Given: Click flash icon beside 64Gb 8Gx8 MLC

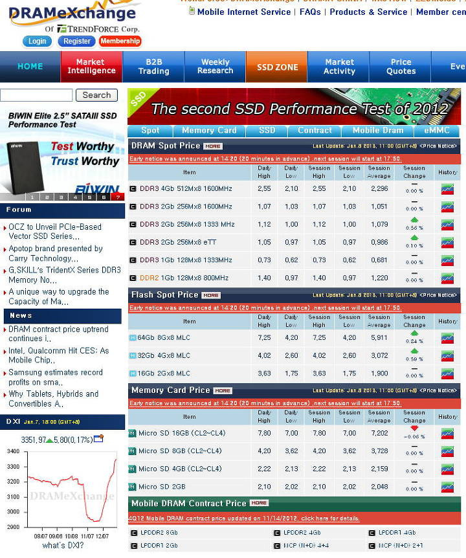Looking at the screenshot, I should click(133, 338).
